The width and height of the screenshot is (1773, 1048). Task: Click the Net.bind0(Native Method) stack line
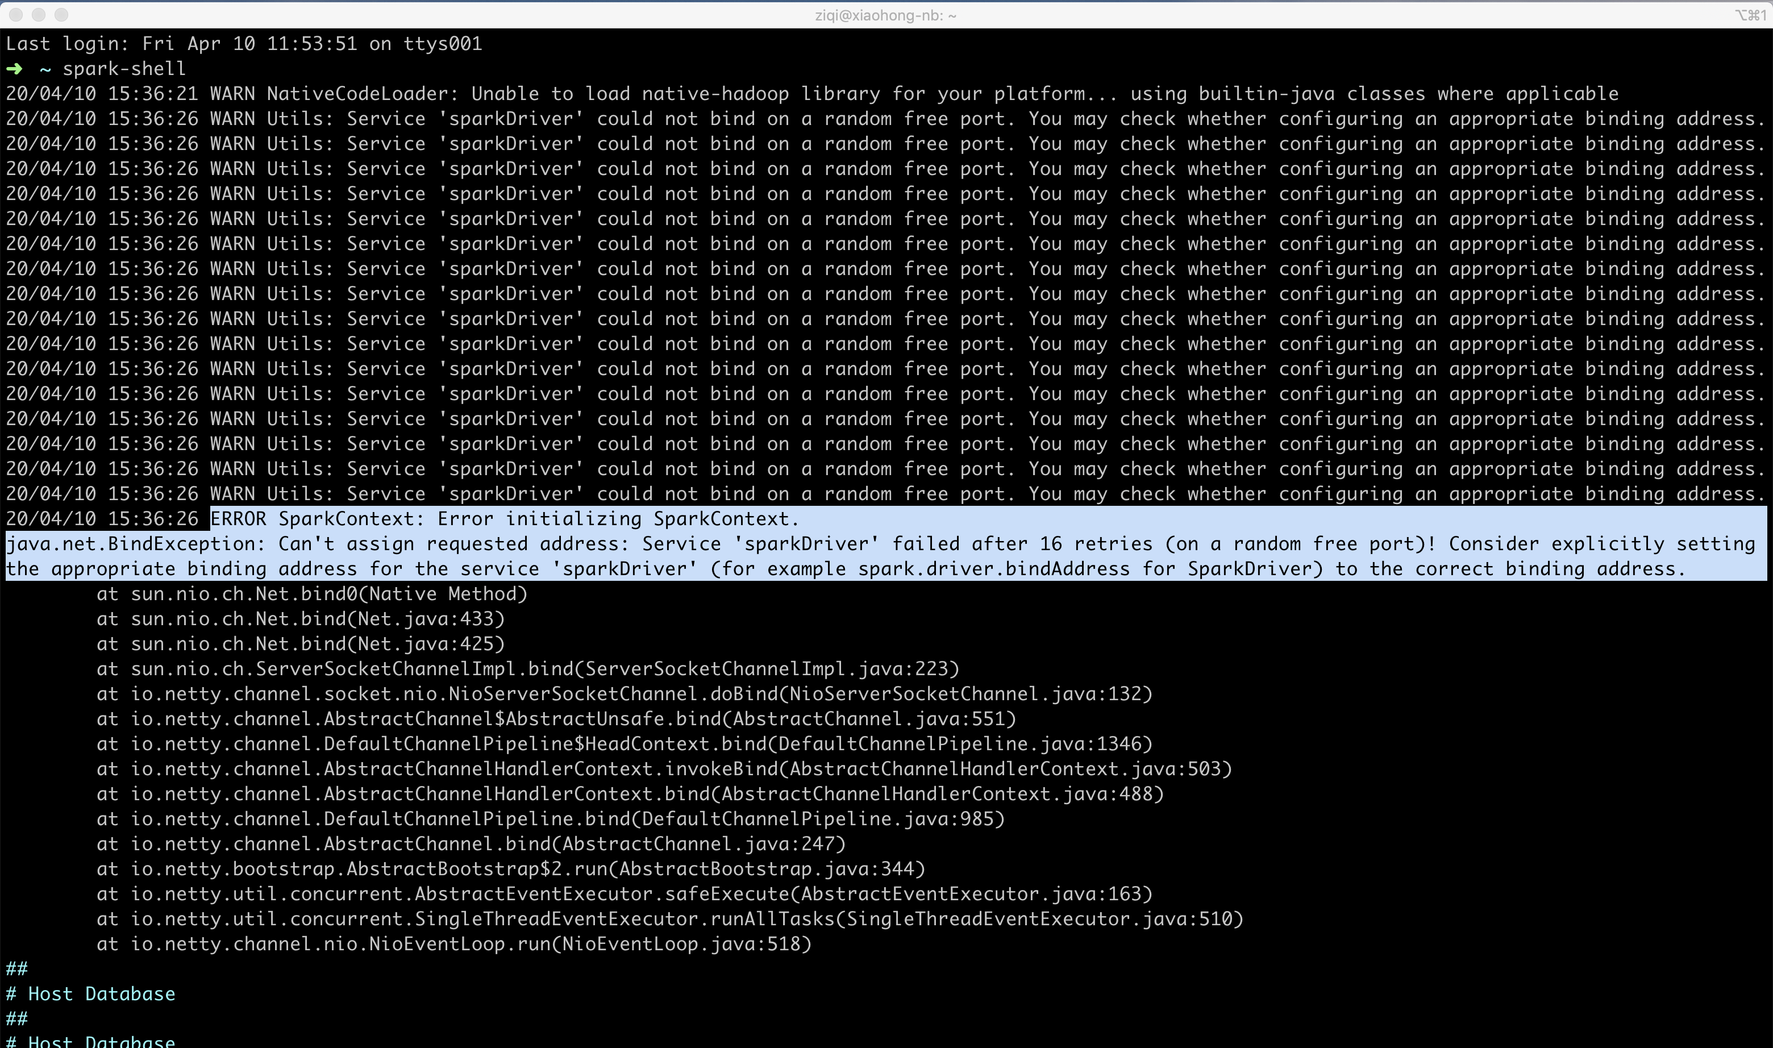312,594
